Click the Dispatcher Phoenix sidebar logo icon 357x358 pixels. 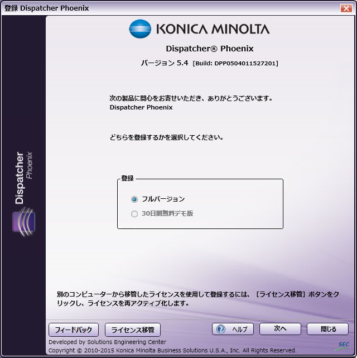click(24, 222)
